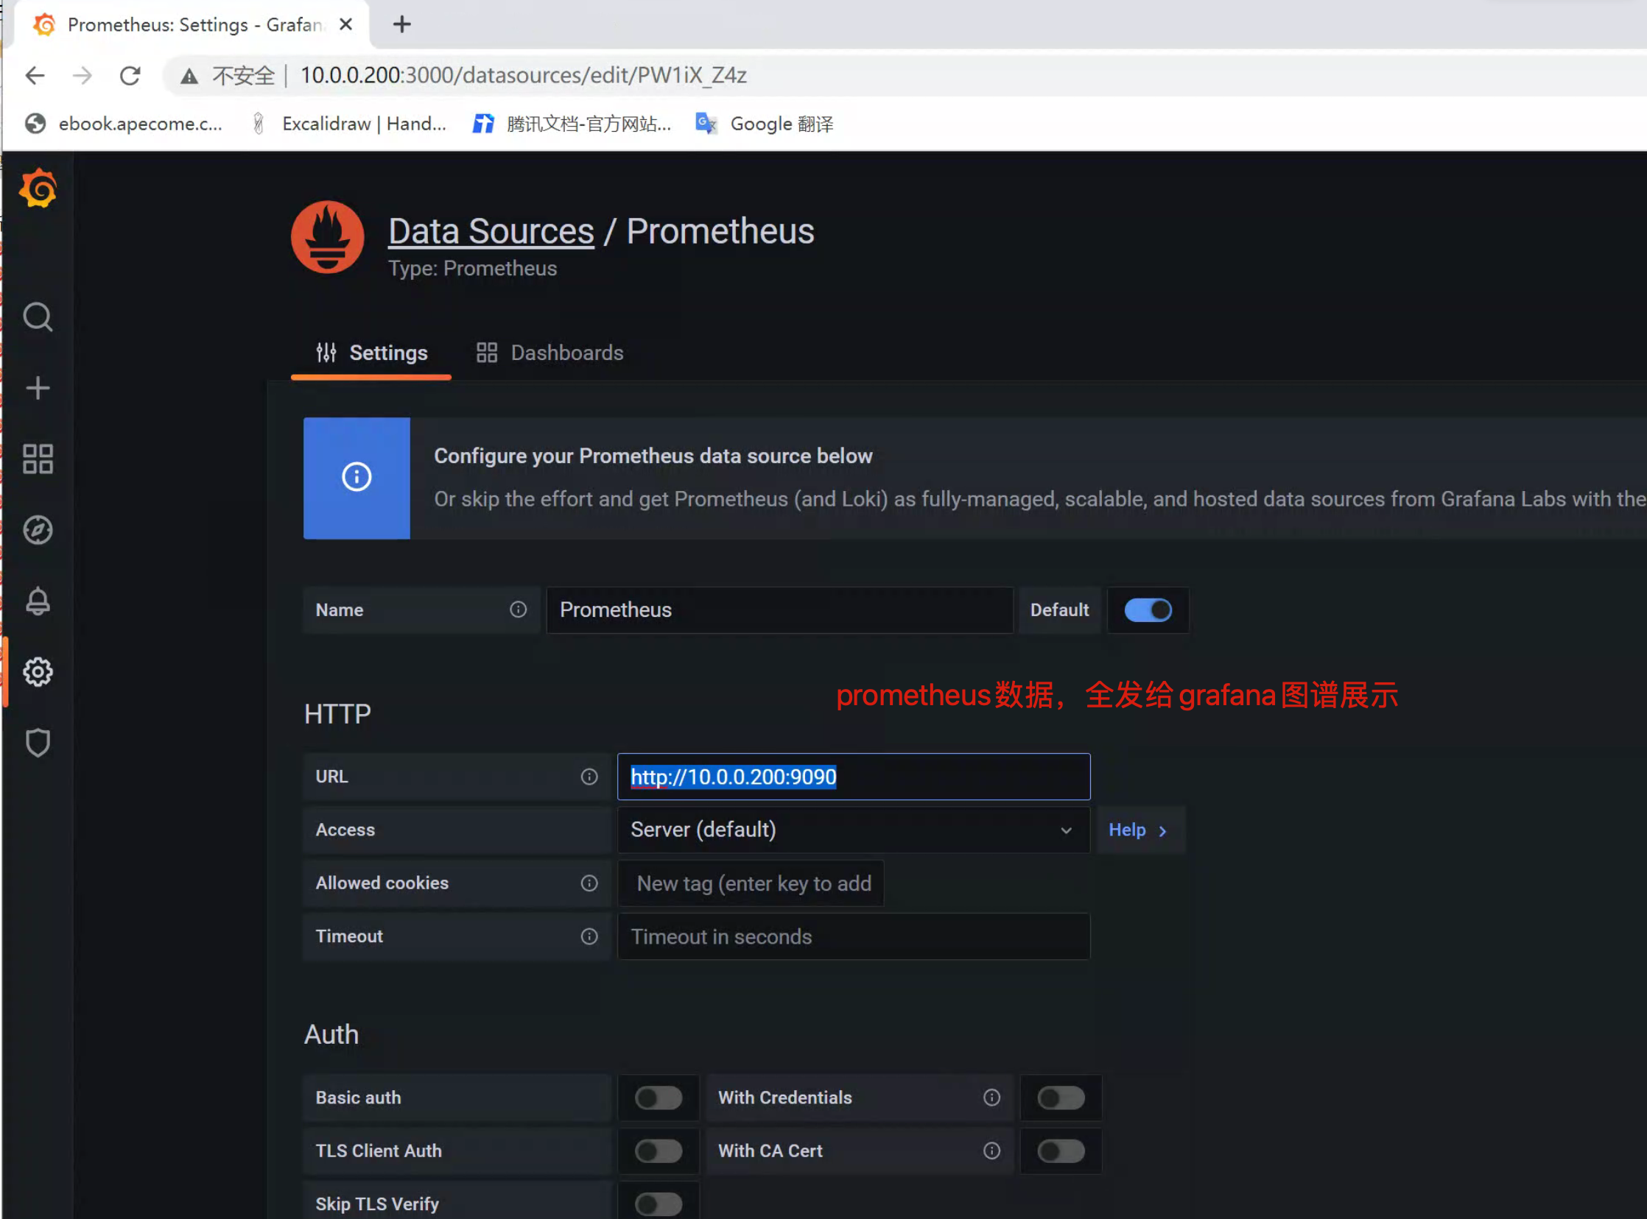Switch to the Dashboards tab
Viewport: 1647px width, 1219px height.
(550, 353)
